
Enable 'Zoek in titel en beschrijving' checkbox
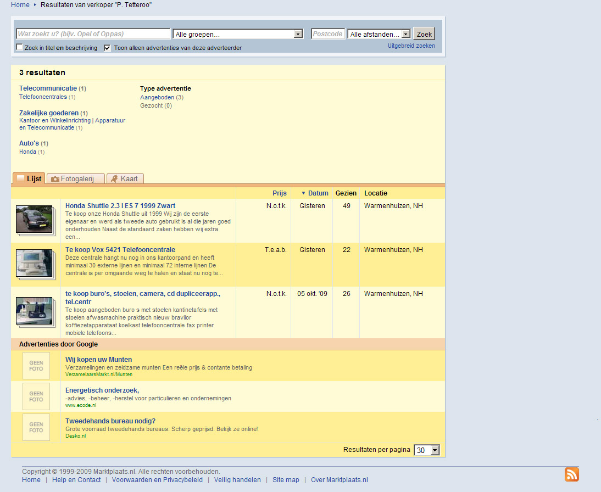20,48
